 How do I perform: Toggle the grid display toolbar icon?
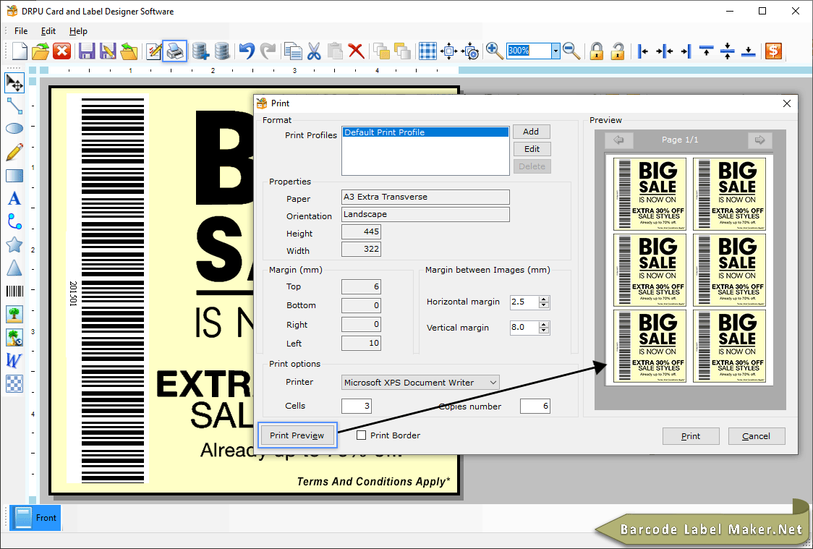pos(427,51)
